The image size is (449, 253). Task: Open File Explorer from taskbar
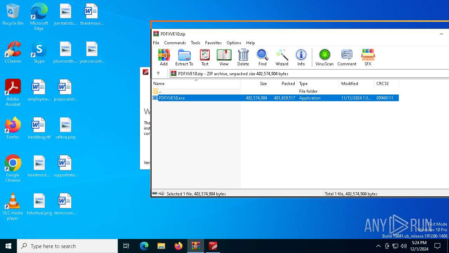tap(161, 246)
